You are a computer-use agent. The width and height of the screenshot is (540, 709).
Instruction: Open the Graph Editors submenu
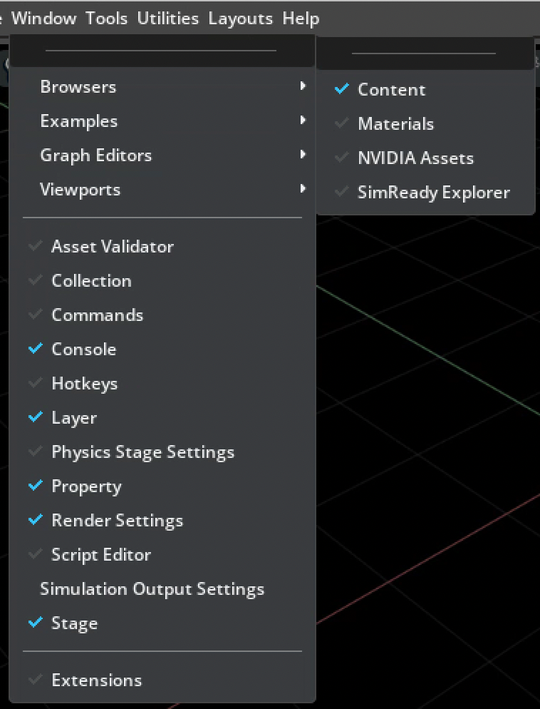[x=95, y=155]
